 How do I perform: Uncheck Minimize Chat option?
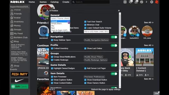(x=85, y=25)
